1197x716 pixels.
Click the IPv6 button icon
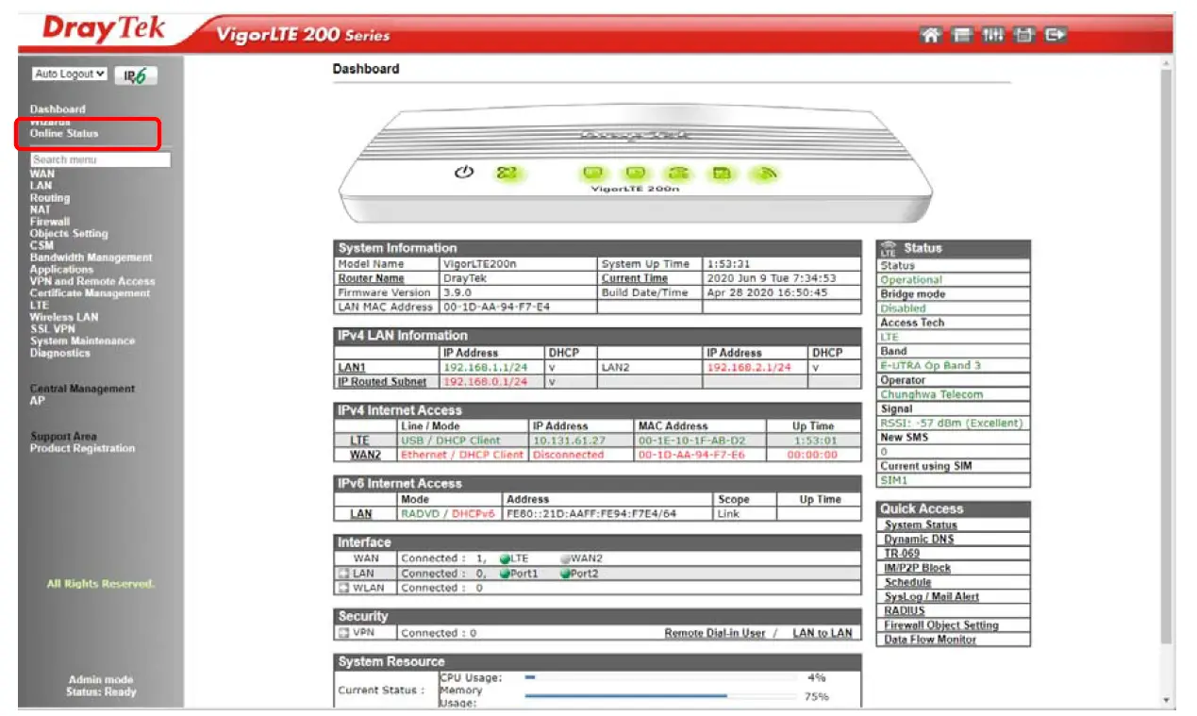click(136, 75)
